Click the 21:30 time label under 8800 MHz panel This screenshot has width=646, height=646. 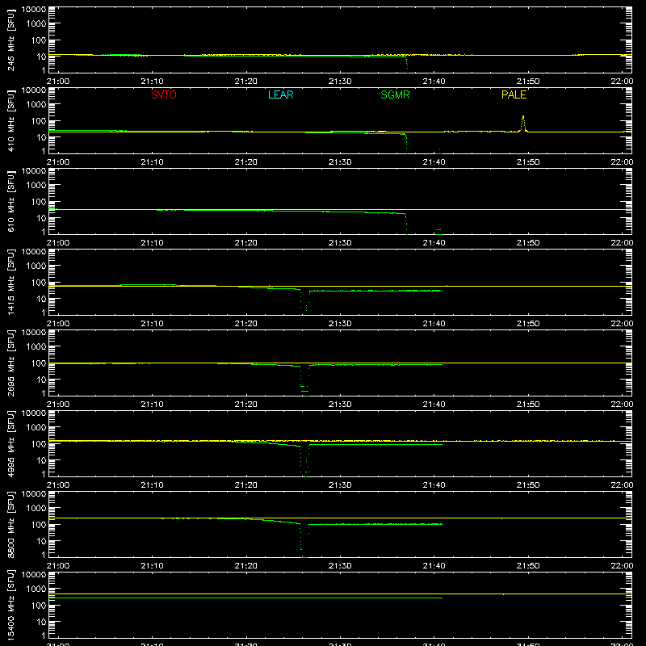click(x=340, y=566)
